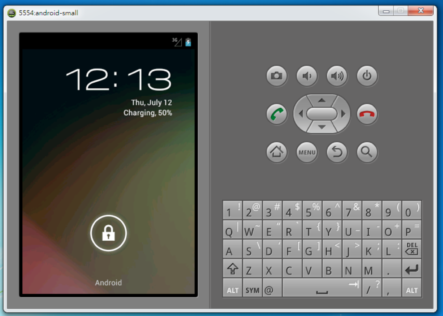443x316 pixels.
Task: Click the MENU hardware button
Action: (x=307, y=152)
